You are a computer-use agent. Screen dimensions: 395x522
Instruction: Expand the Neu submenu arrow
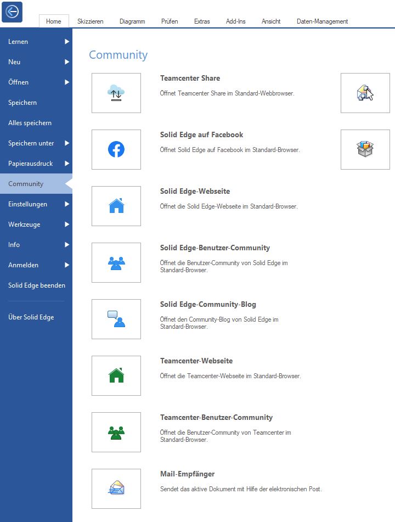click(x=67, y=62)
